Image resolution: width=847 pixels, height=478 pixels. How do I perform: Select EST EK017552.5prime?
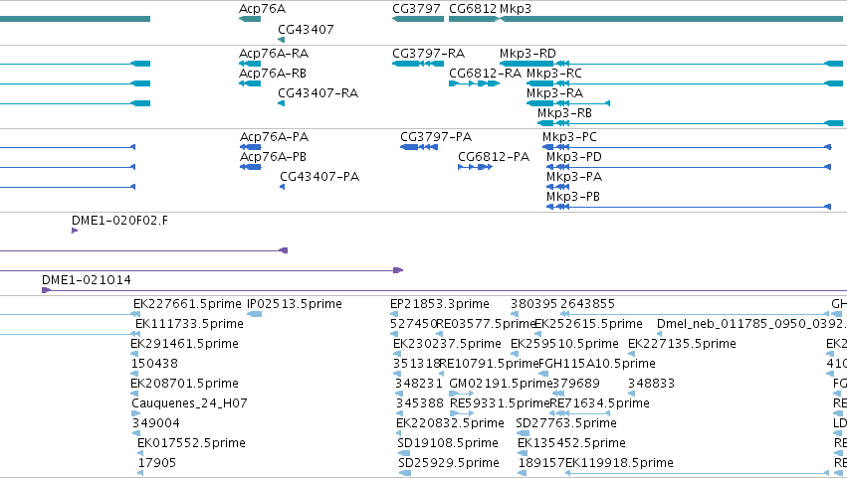(140, 454)
